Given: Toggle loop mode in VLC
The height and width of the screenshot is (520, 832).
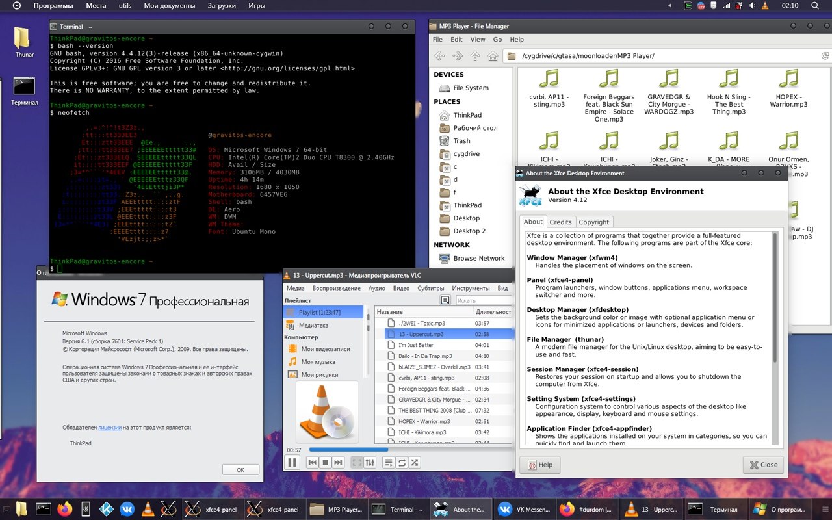Looking at the screenshot, I should pos(401,462).
